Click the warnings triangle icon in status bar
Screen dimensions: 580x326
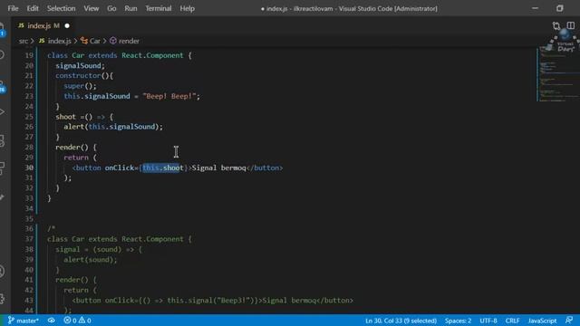84,321
